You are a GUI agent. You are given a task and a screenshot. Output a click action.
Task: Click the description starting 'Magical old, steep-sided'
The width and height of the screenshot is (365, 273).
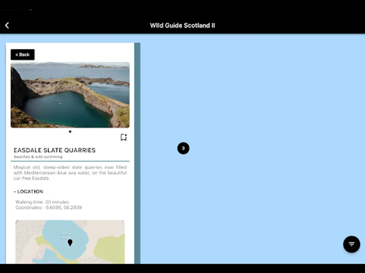pos(70,173)
